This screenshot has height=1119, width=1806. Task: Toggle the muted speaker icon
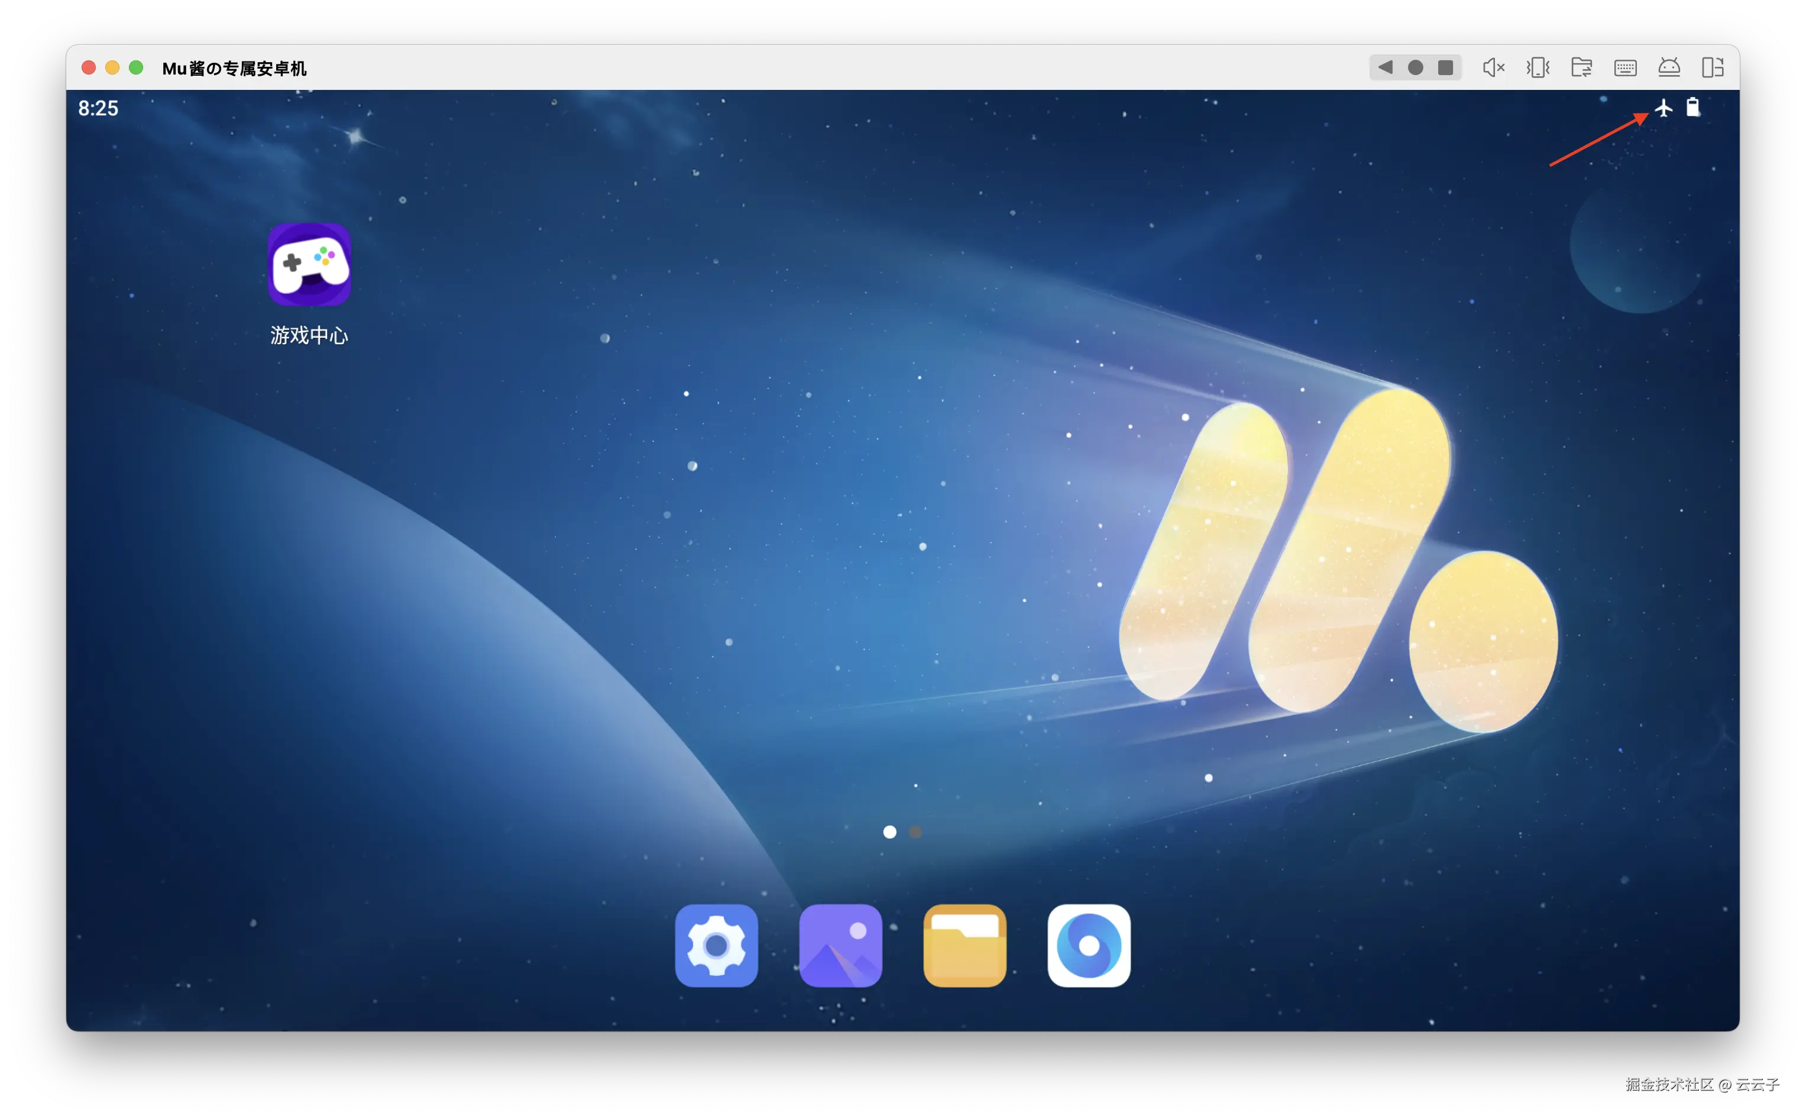coord(1493,67)
